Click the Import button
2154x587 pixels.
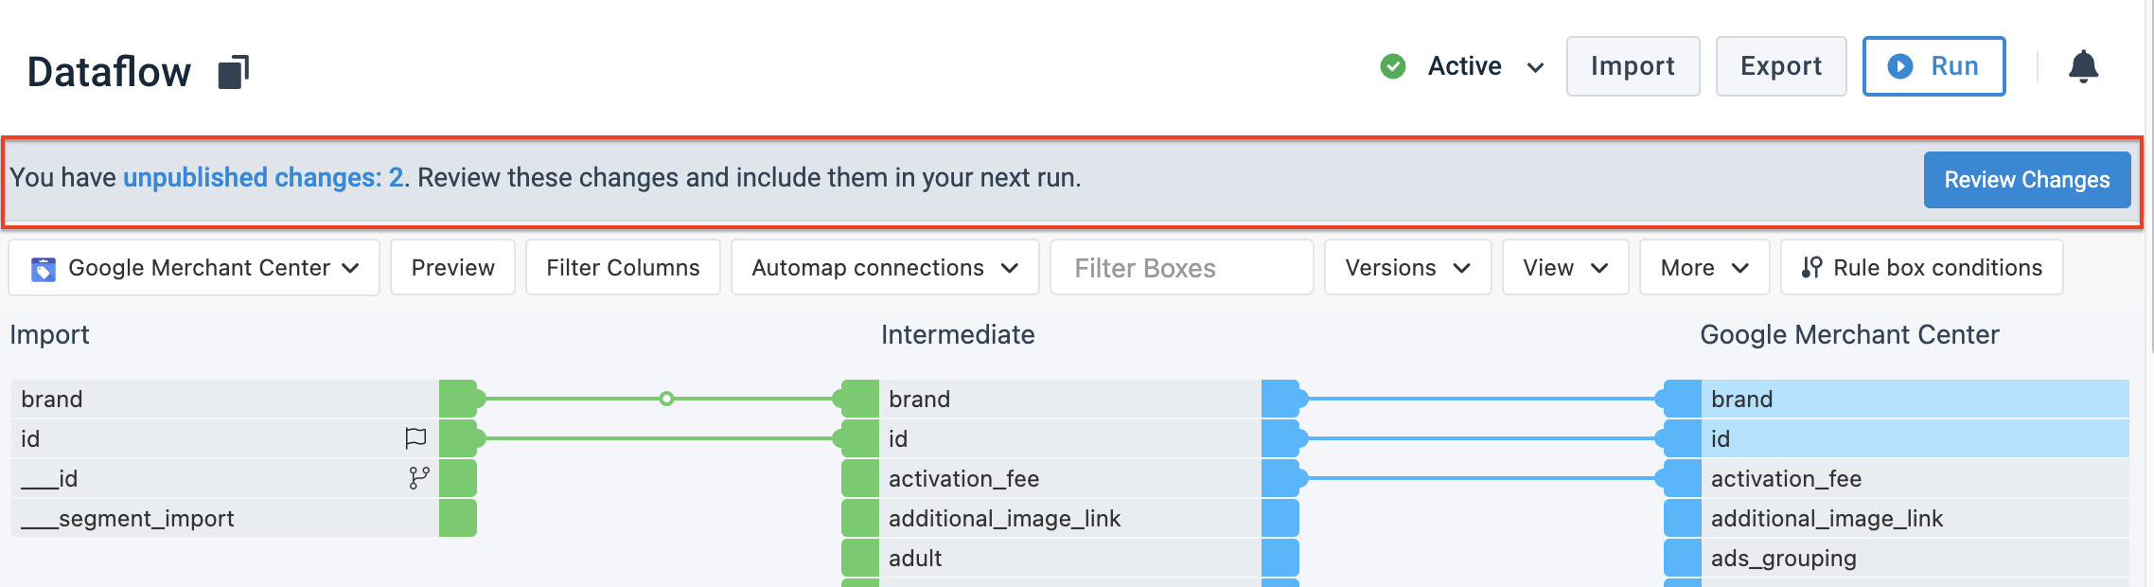pos(1633,66)
